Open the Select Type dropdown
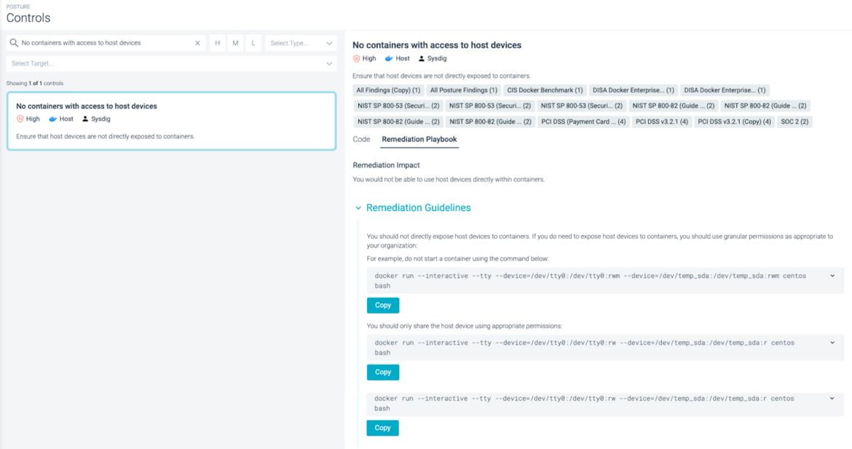This screenshot has height=449, width=852. [x=300, y=43]
